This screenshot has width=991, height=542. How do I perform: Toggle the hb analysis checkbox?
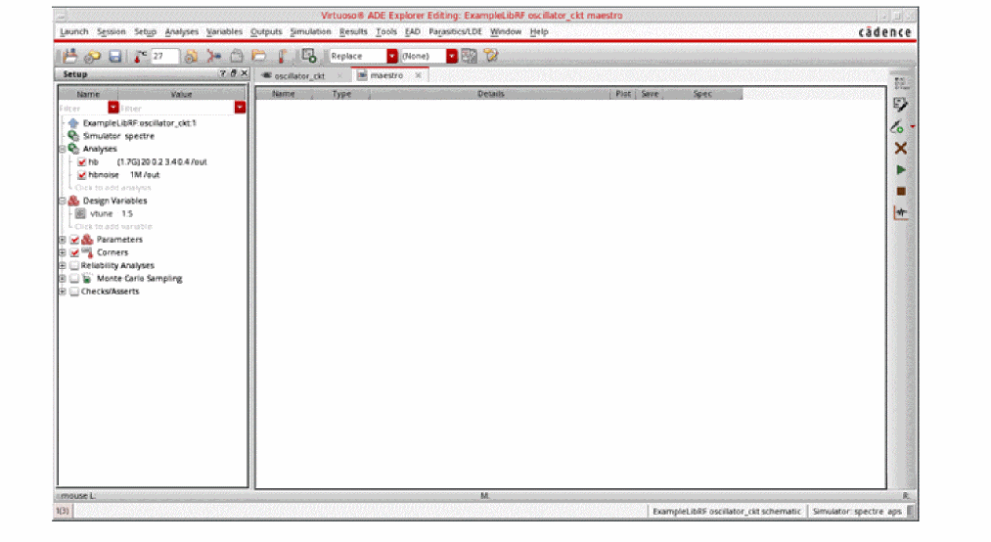(81, 162)
